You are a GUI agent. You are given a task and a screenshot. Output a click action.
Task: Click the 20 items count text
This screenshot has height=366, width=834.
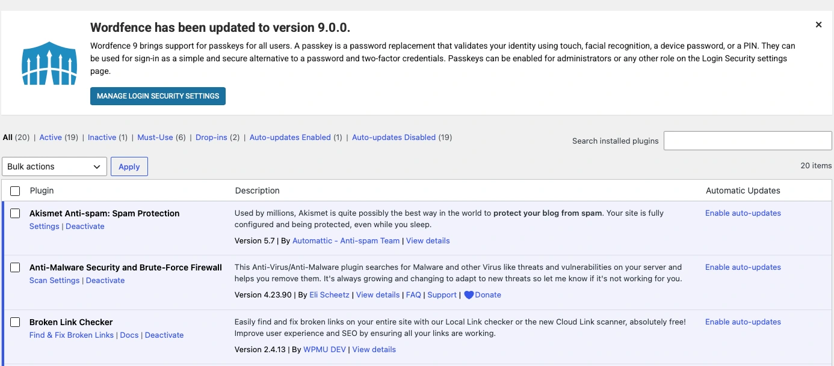(816, 166)
